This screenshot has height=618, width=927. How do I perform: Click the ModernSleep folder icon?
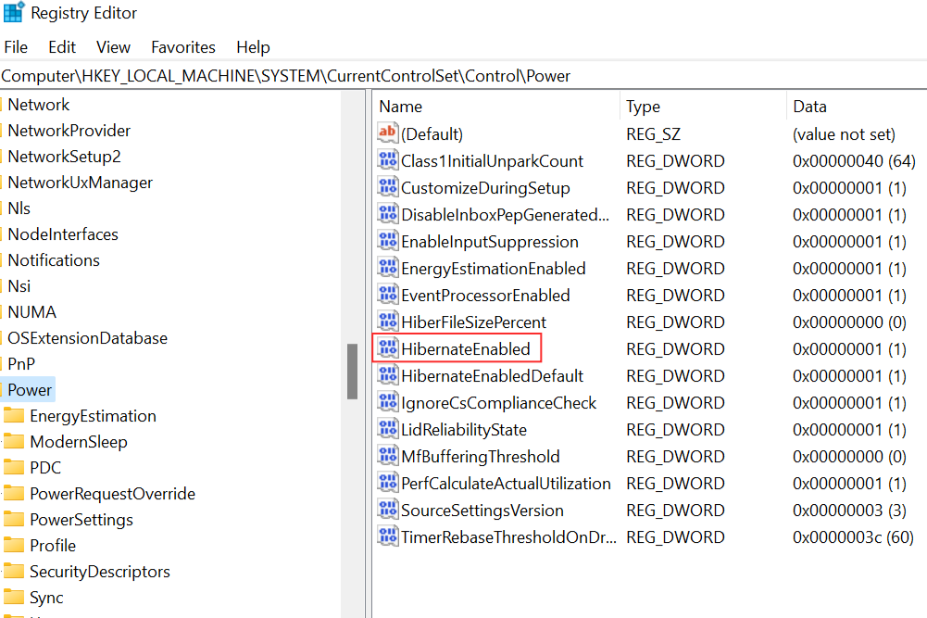pyautogui.click(x=14, y=442)
